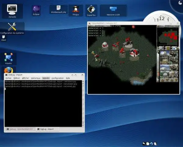This screenshot has width=183, height=147.
Task: Maximize the Debug : import Konsole window
Action: click(x=76, y=75)
